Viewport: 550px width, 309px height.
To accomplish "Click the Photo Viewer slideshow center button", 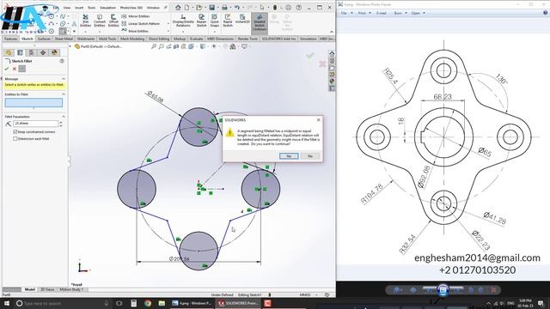I will (443, 290).
